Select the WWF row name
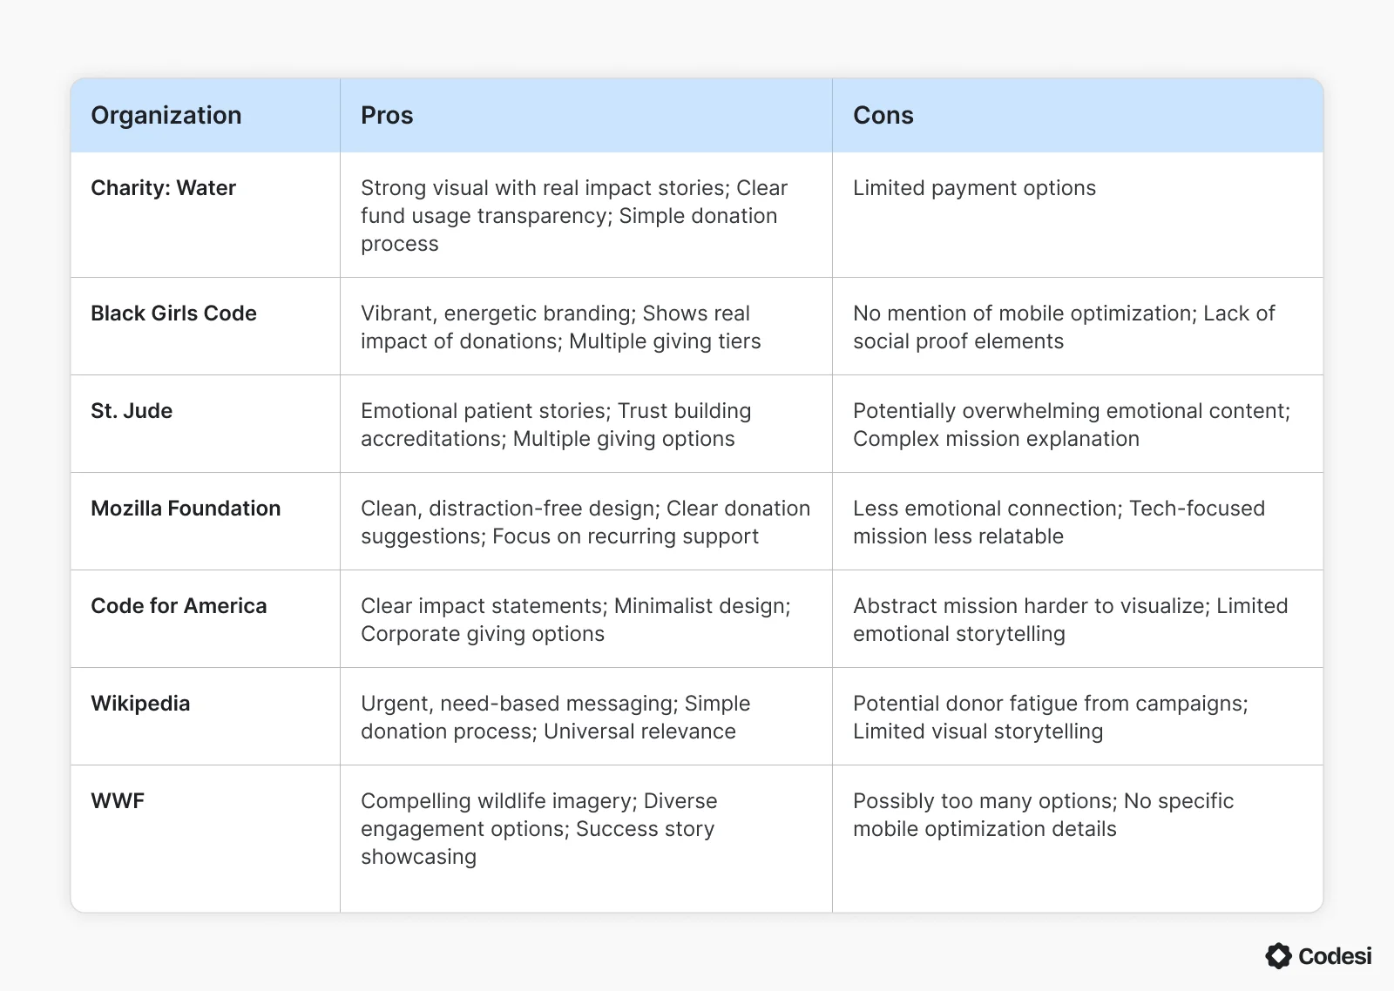 [x=118, y=801]
